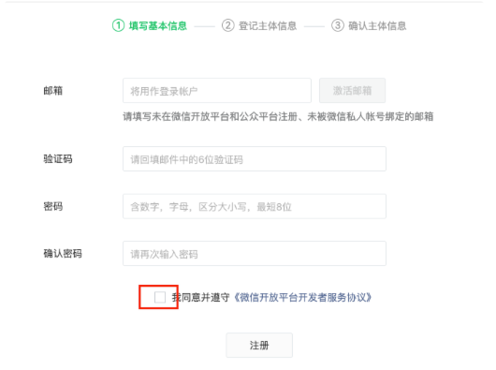Select the 填写基本信息 step label
This screenshot has height=370, width=496.
pyautogui.click(x=158, y=26)
